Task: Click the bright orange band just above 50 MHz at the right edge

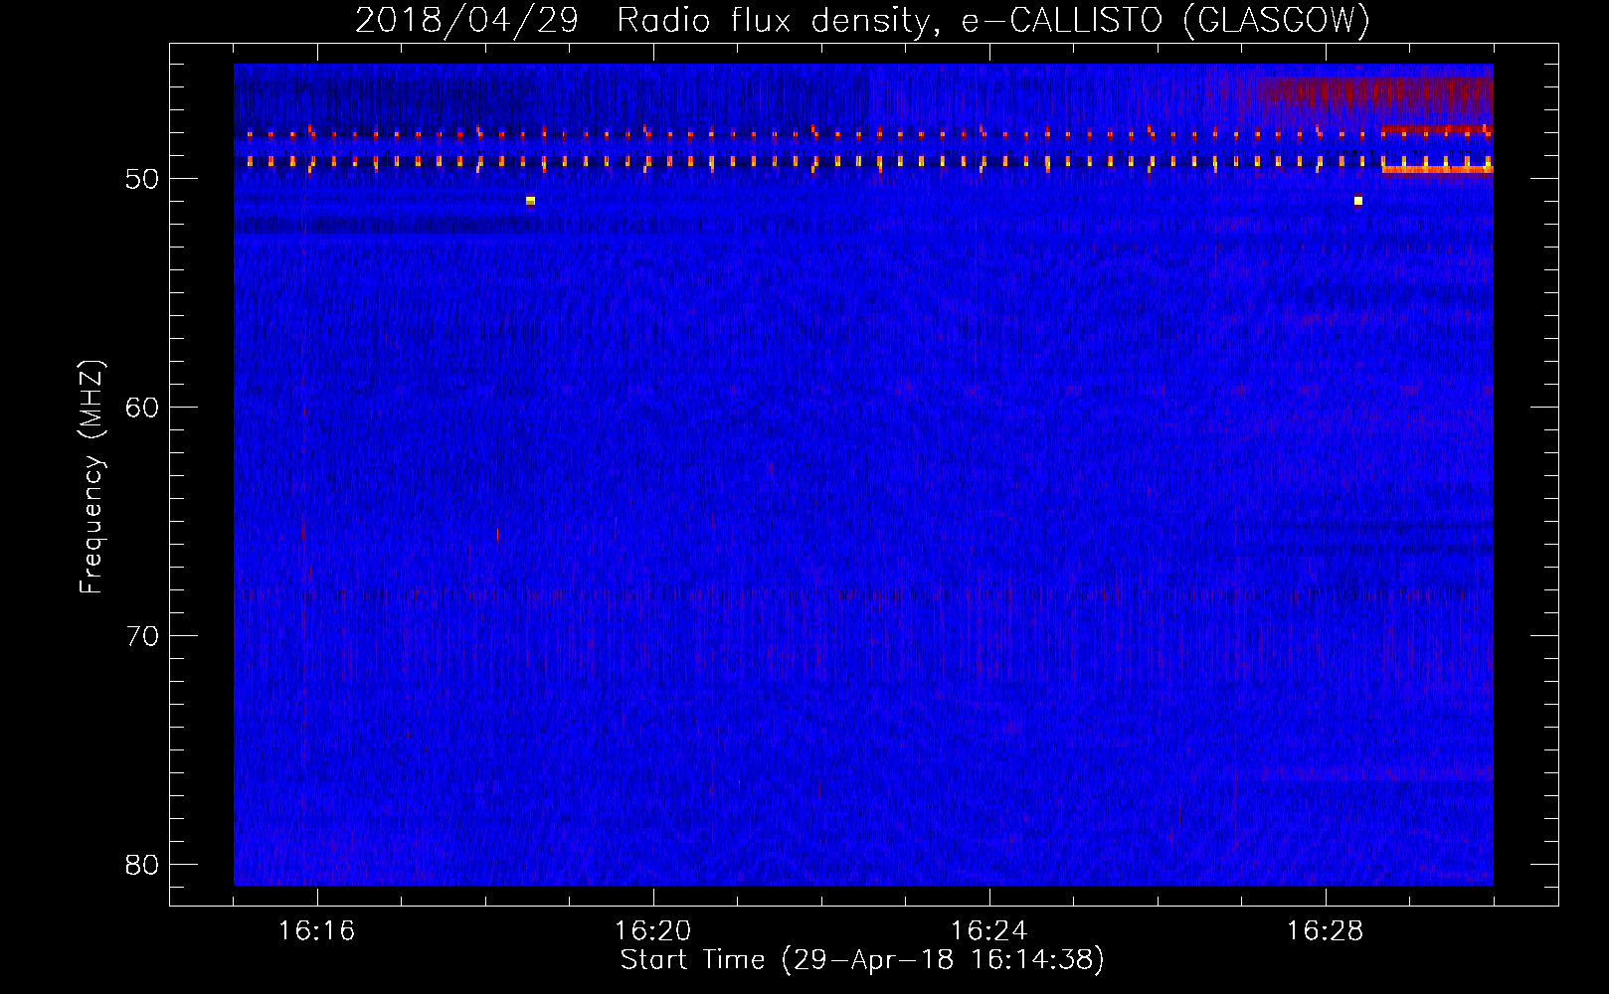Action: 1437,170
